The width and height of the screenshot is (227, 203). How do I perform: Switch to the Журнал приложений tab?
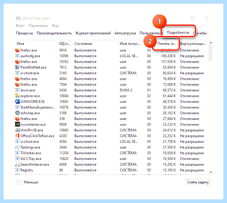point(93,33)
